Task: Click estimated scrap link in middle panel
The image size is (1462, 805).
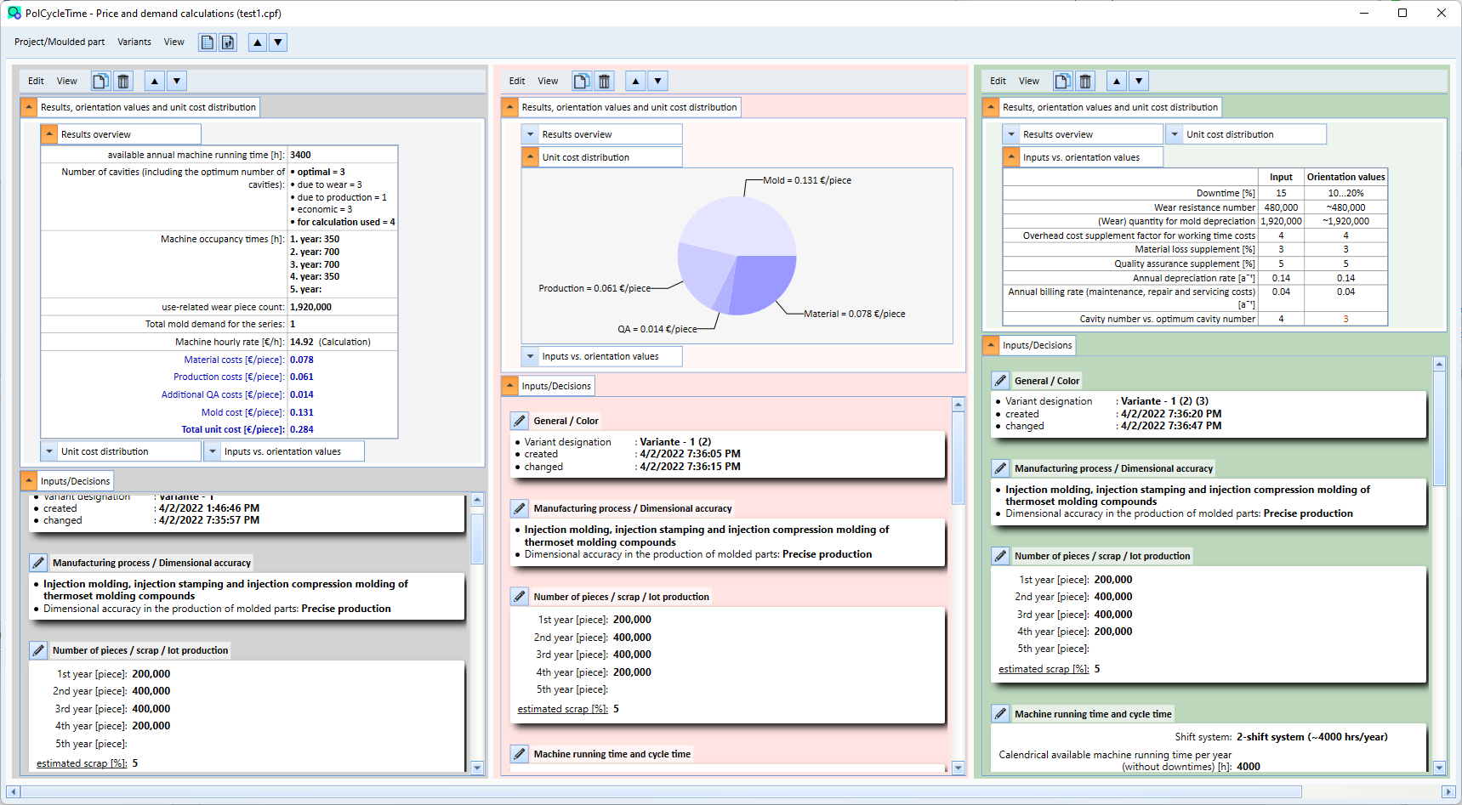Action: tap(563, 709)
